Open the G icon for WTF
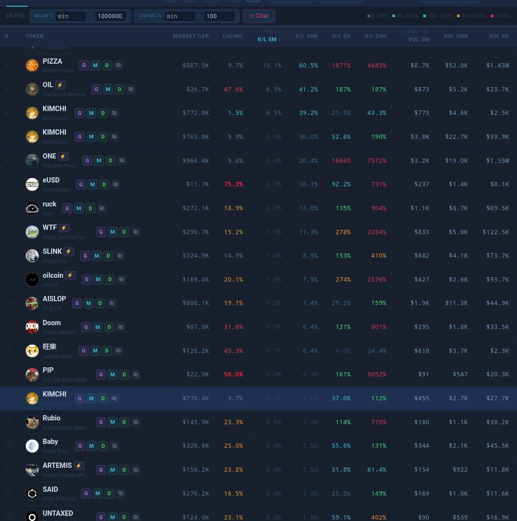Image resolution: width=517 pixels, height=521 pixels. 101,232
